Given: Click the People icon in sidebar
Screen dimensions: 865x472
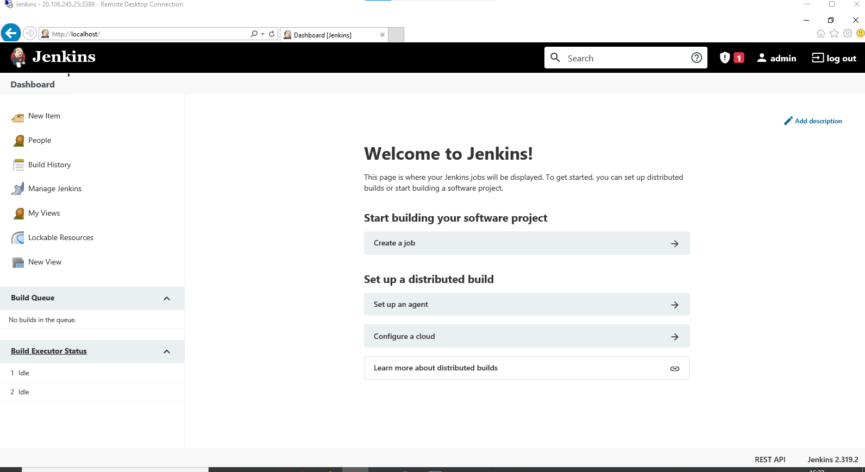Looking at the screenshot, I should tap(18, 141).
